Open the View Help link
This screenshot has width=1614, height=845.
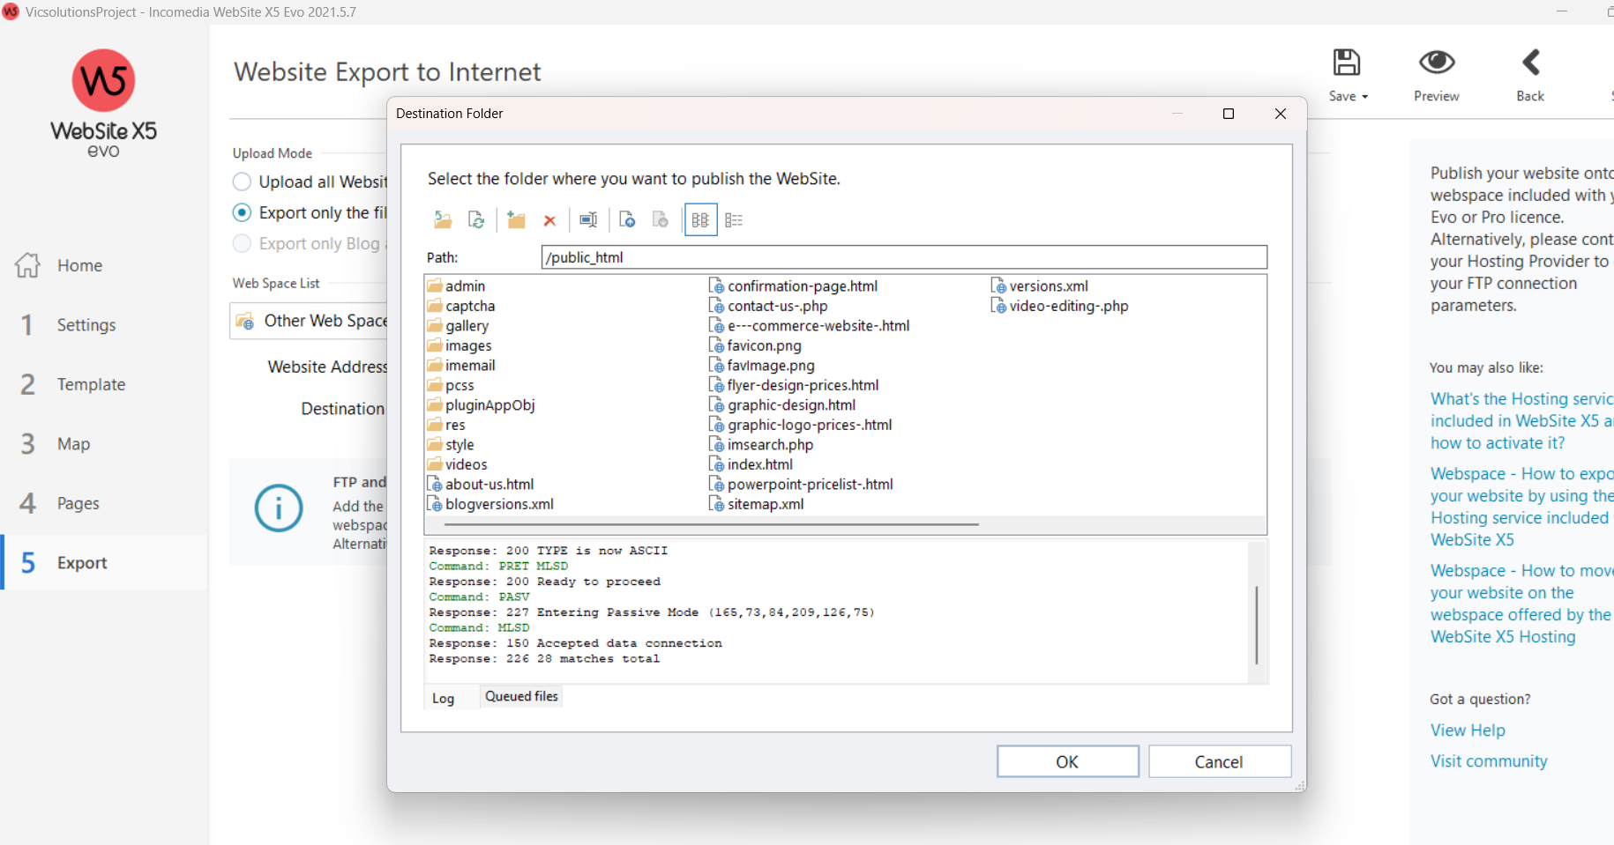[1468, 730]
